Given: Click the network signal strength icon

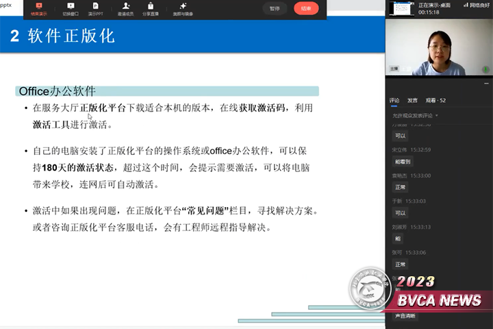Looking at the screenshot, I should coord(466,4).
